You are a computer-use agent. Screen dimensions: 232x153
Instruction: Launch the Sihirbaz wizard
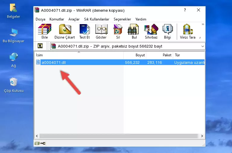click(151, 31)
